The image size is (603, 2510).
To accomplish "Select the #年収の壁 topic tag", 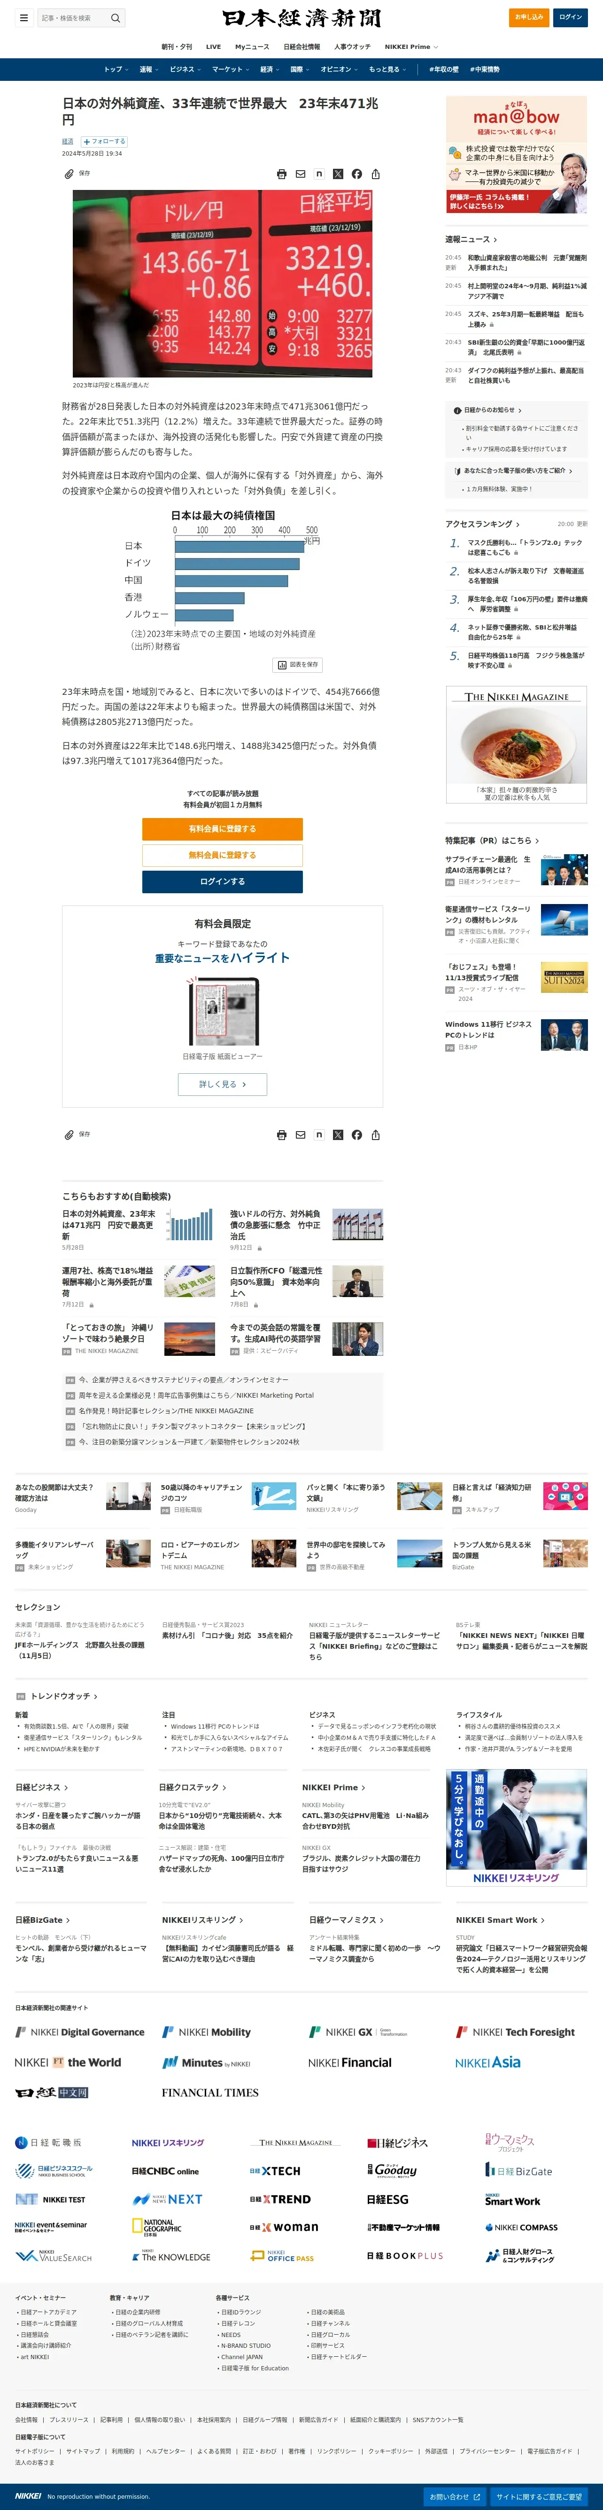I will point(443,69).
